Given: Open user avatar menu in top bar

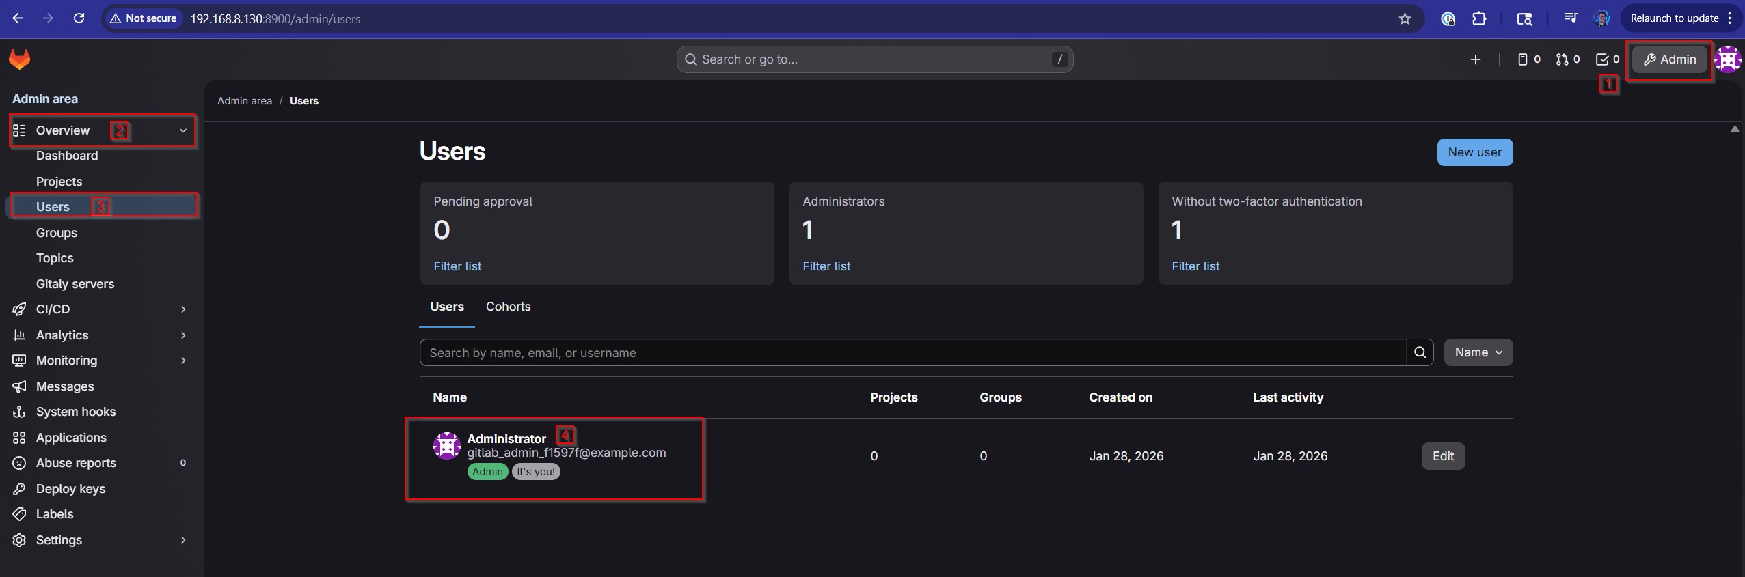Looking at the screenshot, I should click(x=1728, y=59).
